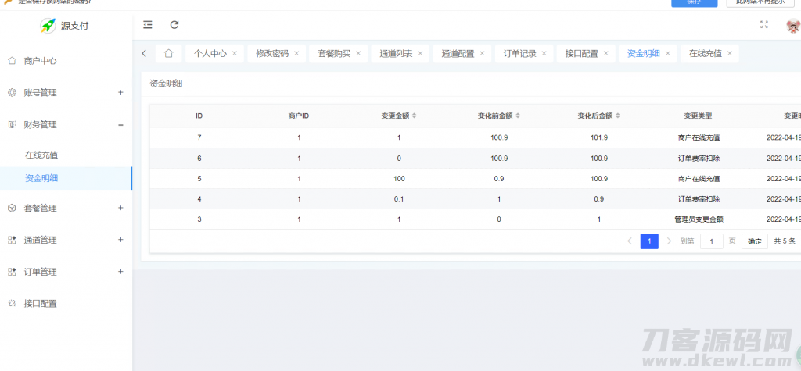Sort by 变更金额 column arrows

[x=415, y=116]
